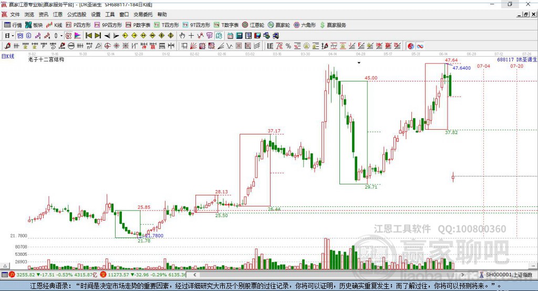Launch the 赢家轮 wheel tool
The width and height of the screenshot is (538, 291).
click(279, 25)
